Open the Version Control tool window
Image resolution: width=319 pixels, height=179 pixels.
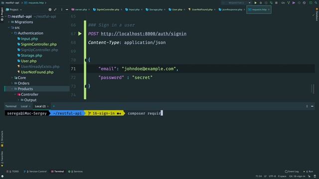[35, 172]
